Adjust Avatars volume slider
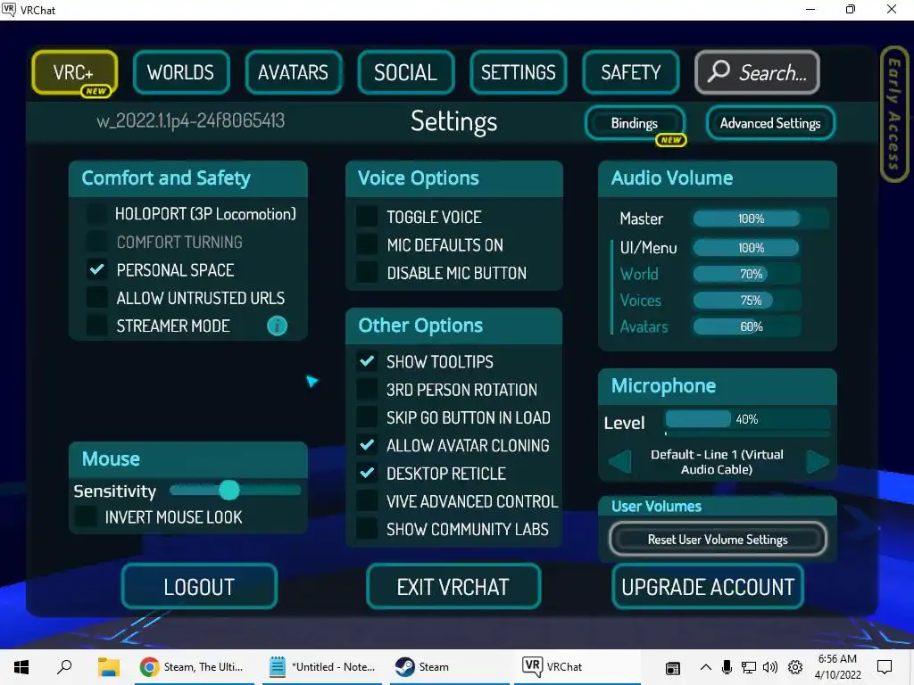This screenshot has width=914, height=685. (x=747, y=326)
